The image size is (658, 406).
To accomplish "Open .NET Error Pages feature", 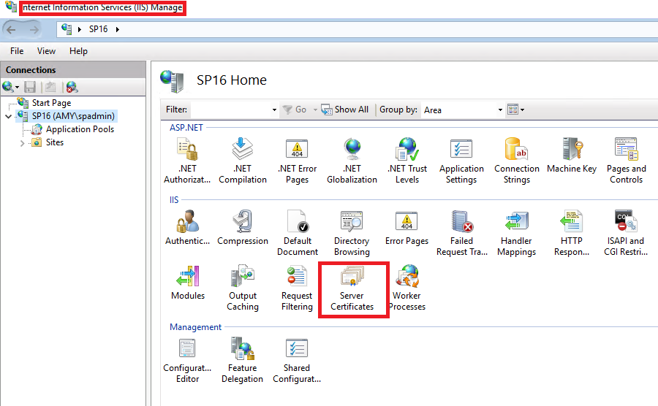I will (x=297, y=161).
